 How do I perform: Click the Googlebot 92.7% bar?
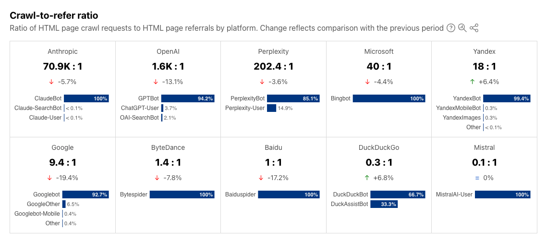coord(86,194)
